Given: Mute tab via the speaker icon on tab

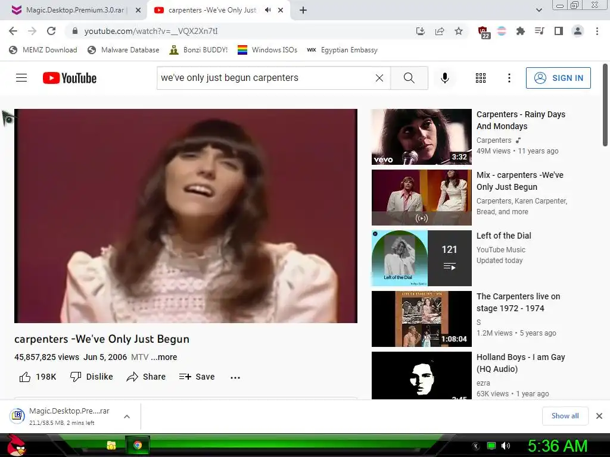Looking at the screenshot, I should coord(267,10).
